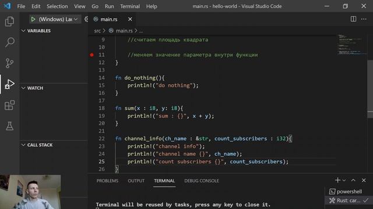Screen dimensions: 373x209
Task: Open the Edit menu
Action: tap(36, 6)
